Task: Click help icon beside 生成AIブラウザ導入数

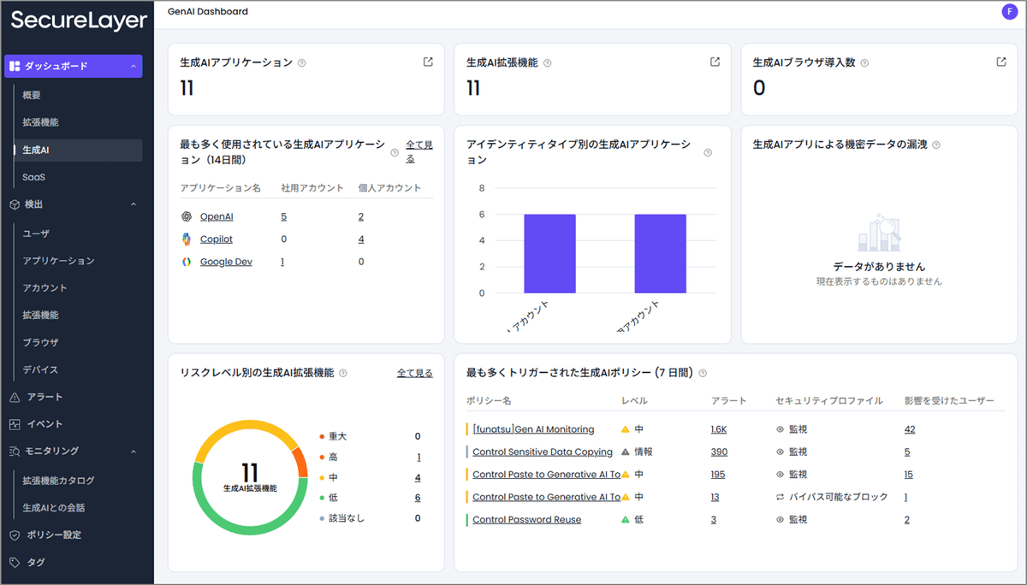Action: [x=864, y=62]
